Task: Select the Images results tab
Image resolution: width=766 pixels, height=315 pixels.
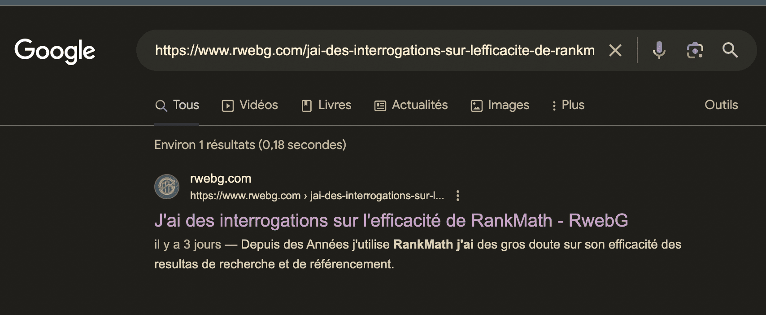Action: coord(500,105)
